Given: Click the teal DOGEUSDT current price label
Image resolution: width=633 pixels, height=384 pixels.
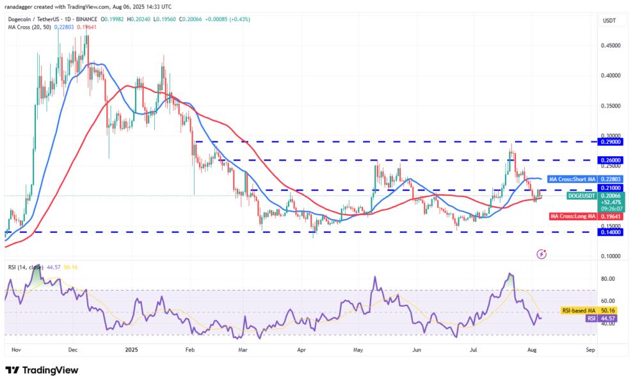Looking at the screenshot, I should click(581, 195).
